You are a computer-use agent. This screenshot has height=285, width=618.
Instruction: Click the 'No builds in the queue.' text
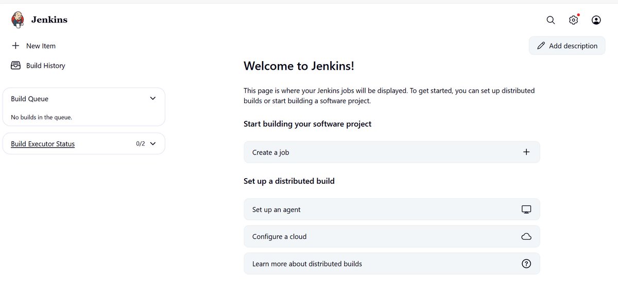click(41, 117)
